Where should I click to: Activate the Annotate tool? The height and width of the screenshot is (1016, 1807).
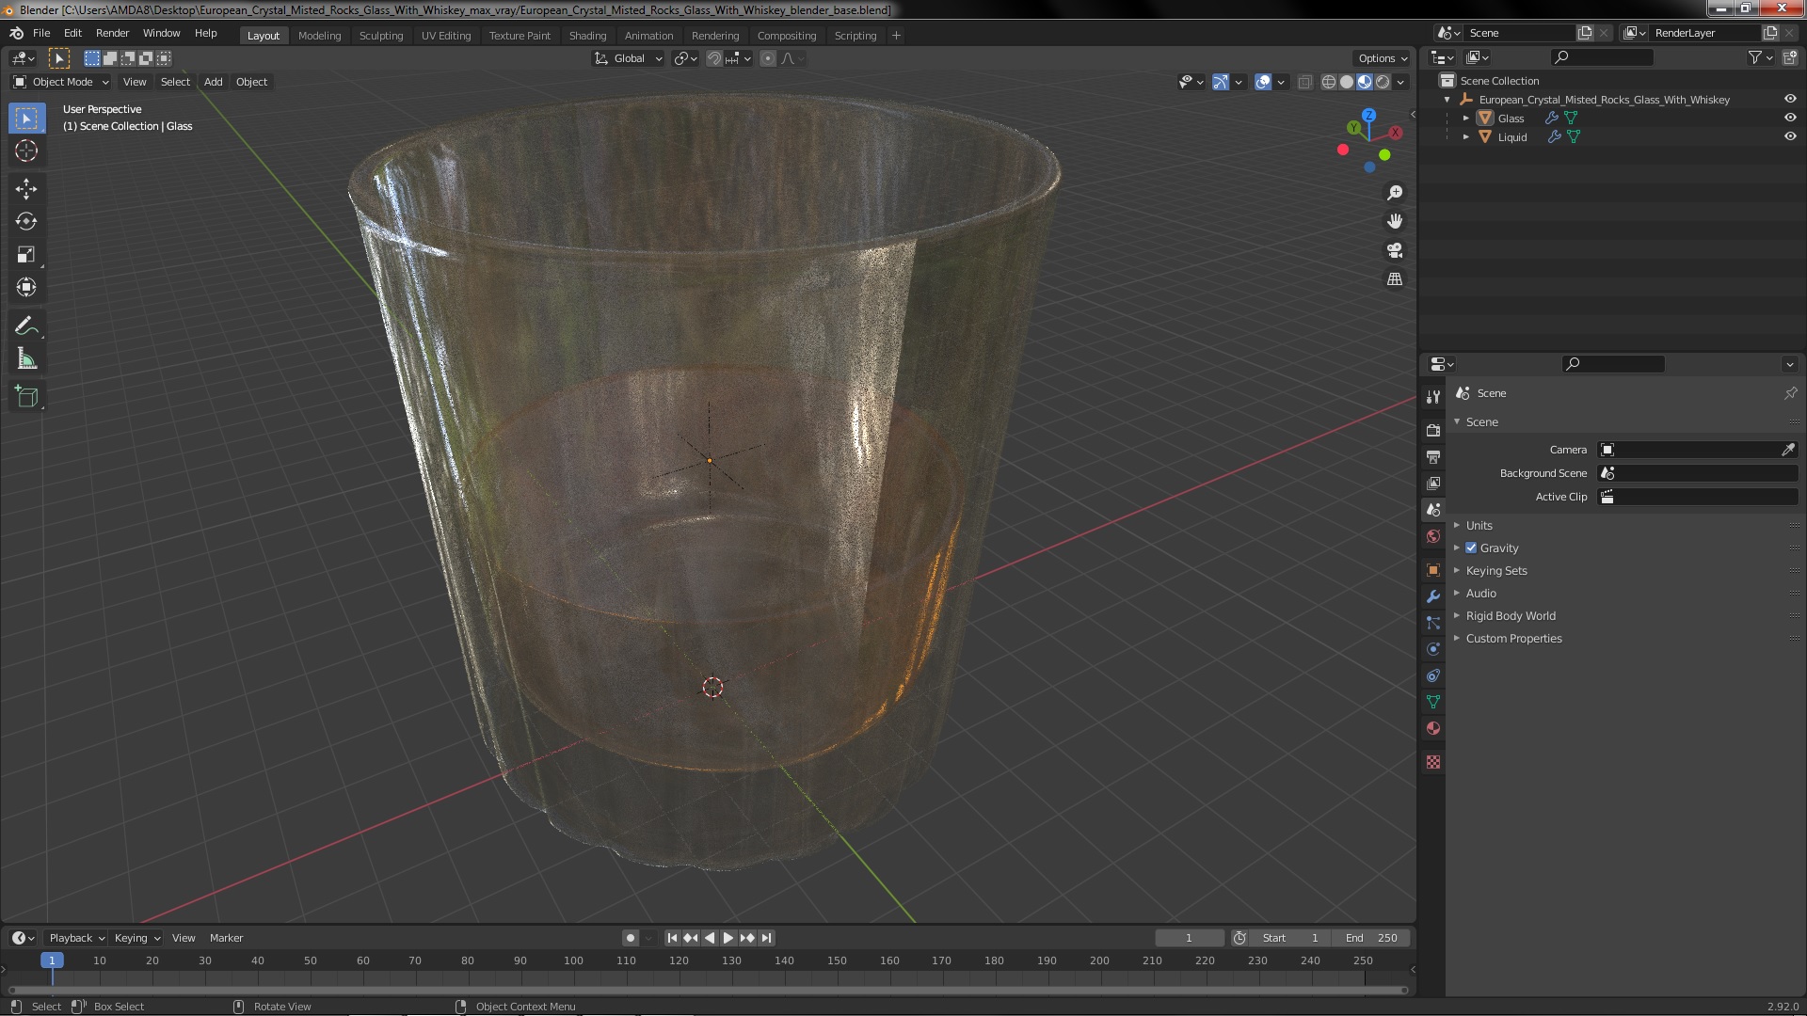click(x=26, y=326)
